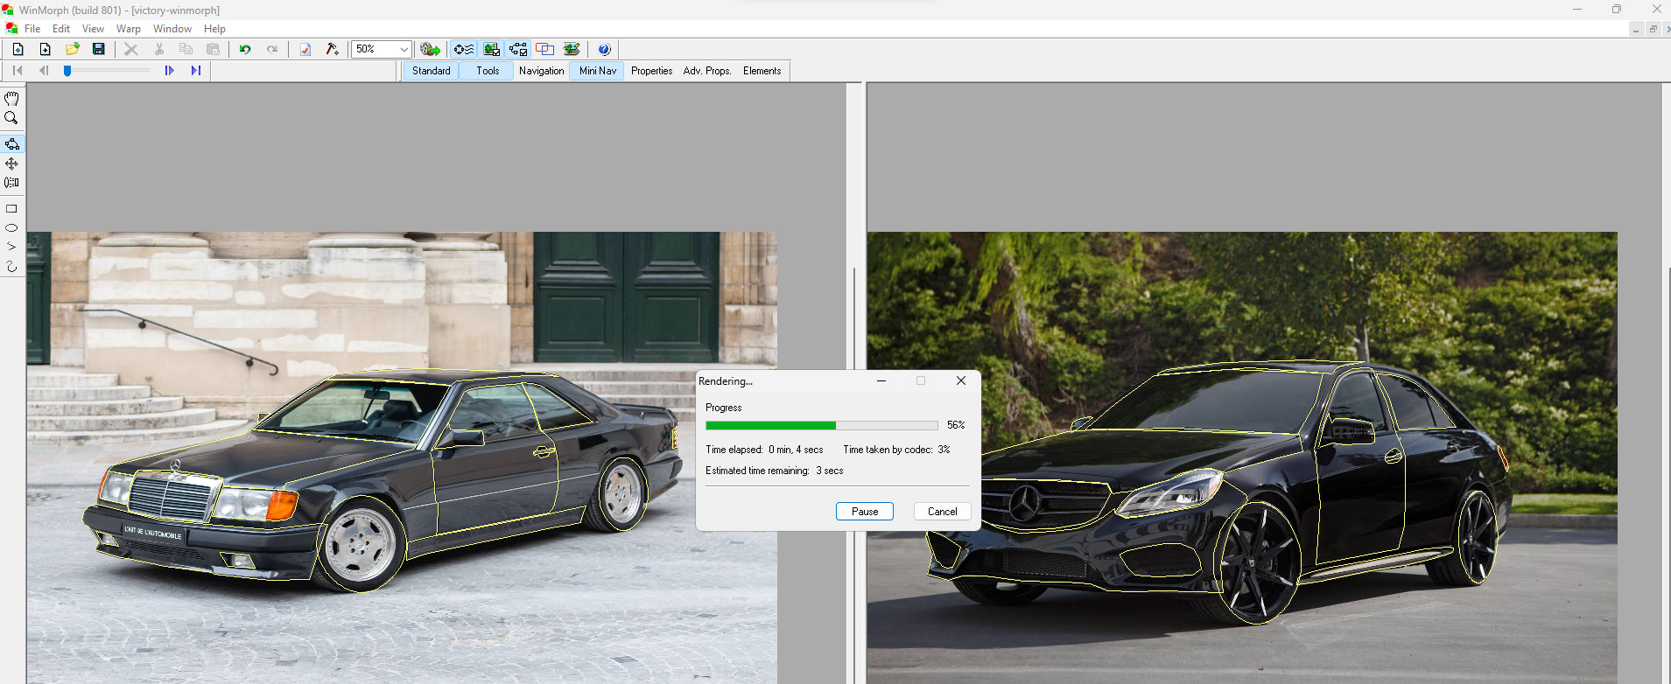1671x684 pixels.
Task: Select the Hand pan tool
Action: (x=11, y=99)
